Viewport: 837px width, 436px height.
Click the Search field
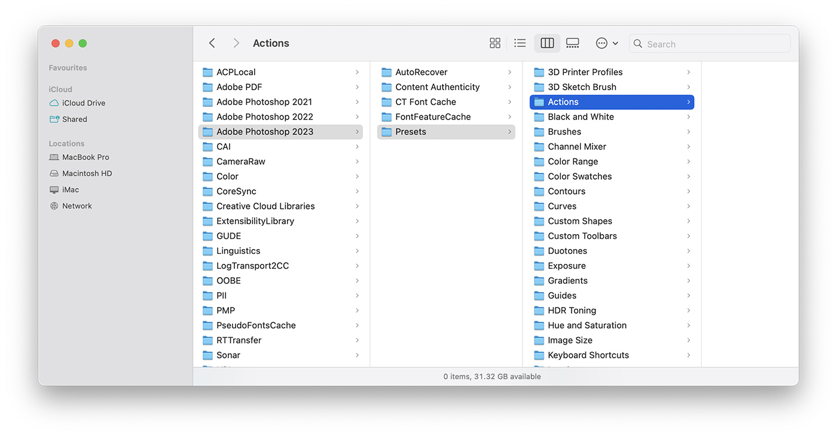pos(710,44)
